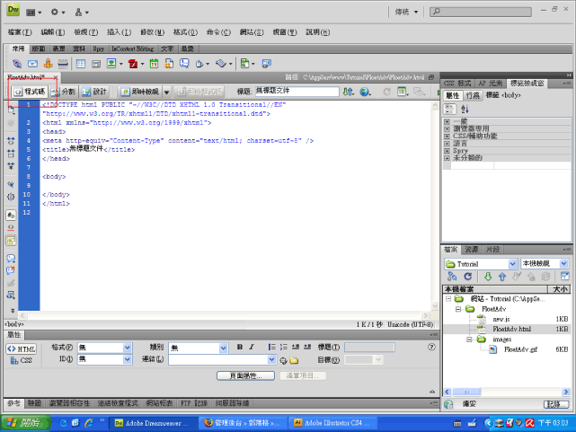Show attributes sorted alphabetically in Tag Inspector
Viewport: 576px width, 432px height.
[465, 109]
